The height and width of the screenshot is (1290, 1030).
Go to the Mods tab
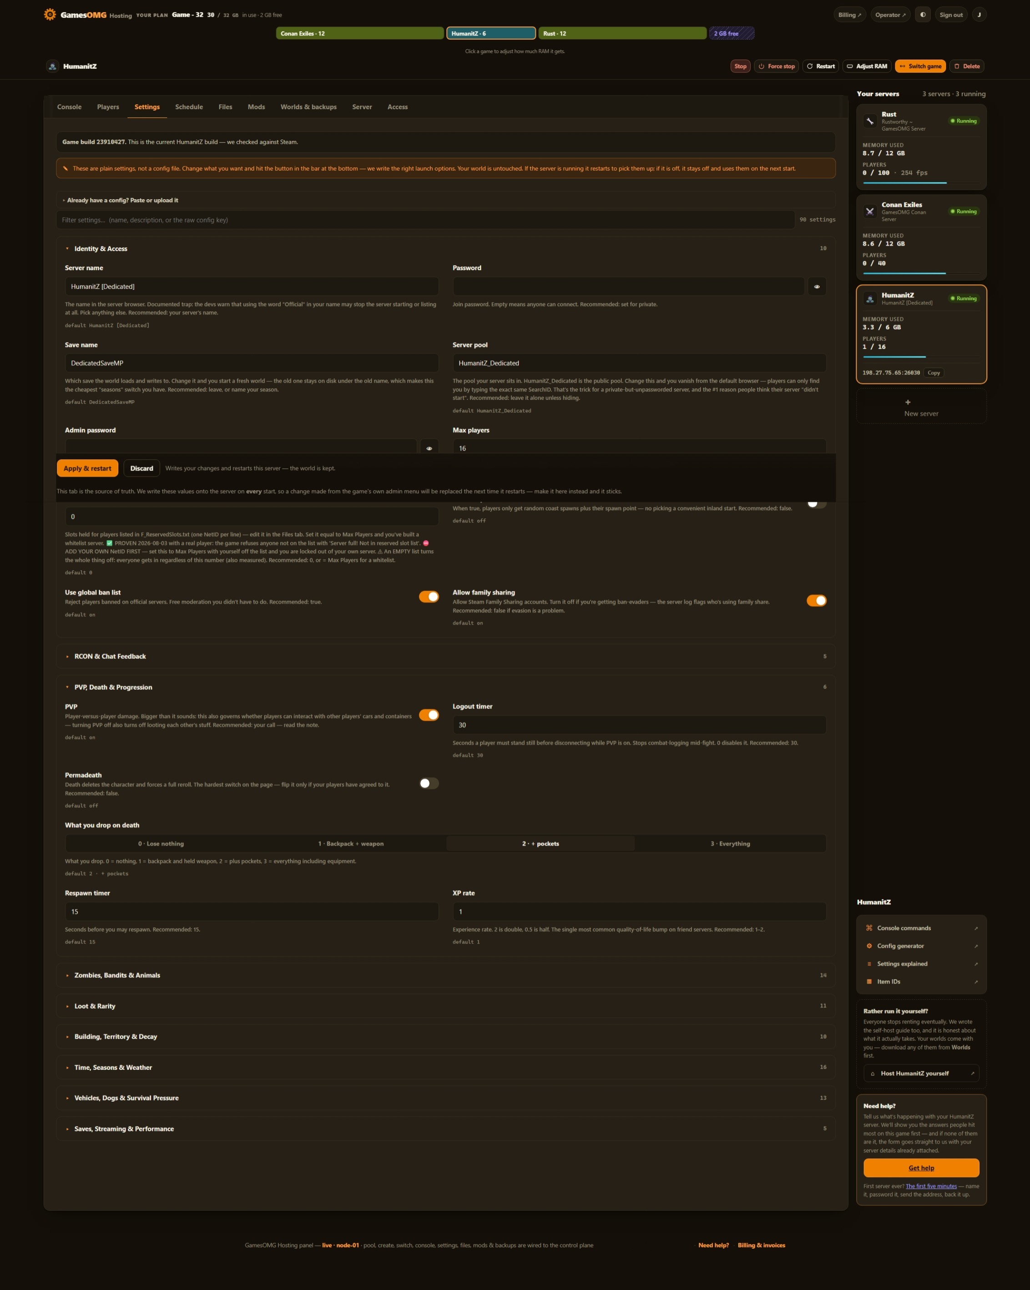tap(256, 107)
